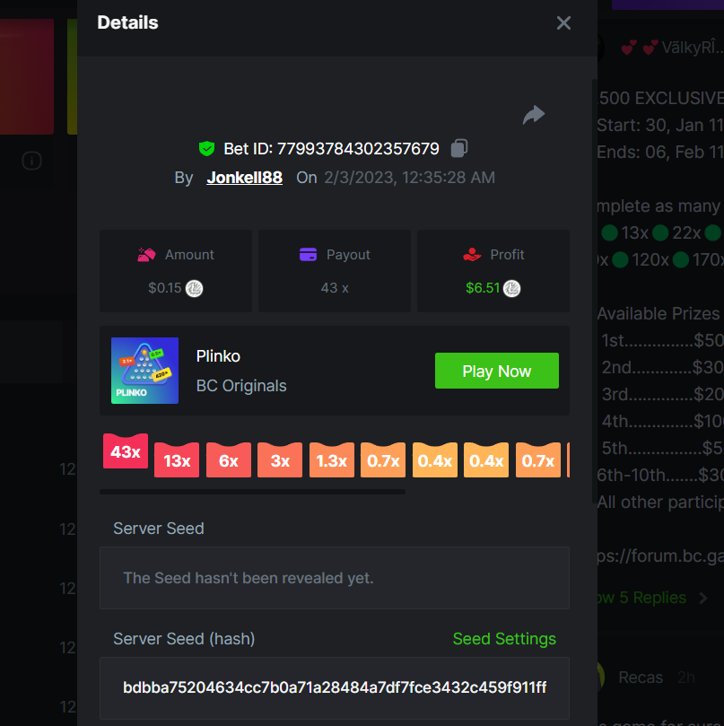The height and width of the screenshot is (726, 724).
Task: Click the green verified shield icon
Action: click(207, 148)
